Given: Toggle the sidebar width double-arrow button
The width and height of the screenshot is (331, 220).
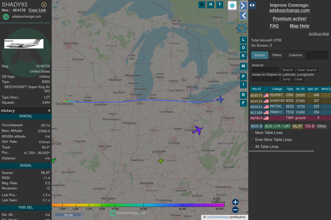Looking at the screenshot, I should (252, 5).
